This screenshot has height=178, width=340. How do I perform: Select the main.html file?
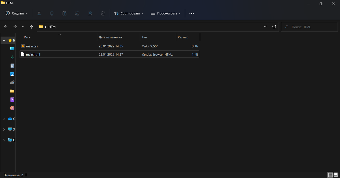[109, 54]
